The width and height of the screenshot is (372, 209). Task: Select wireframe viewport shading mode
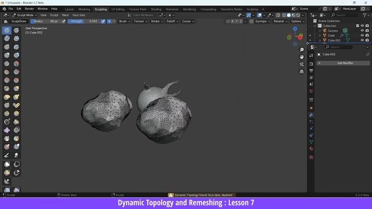284,15
